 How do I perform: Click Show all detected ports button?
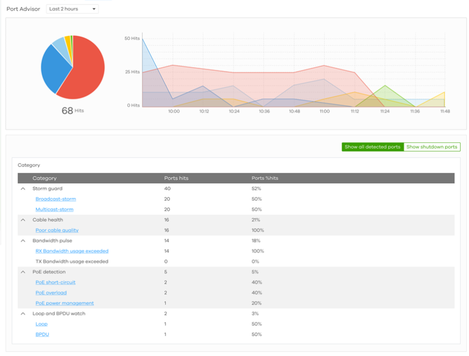click(x=372, y=147)
